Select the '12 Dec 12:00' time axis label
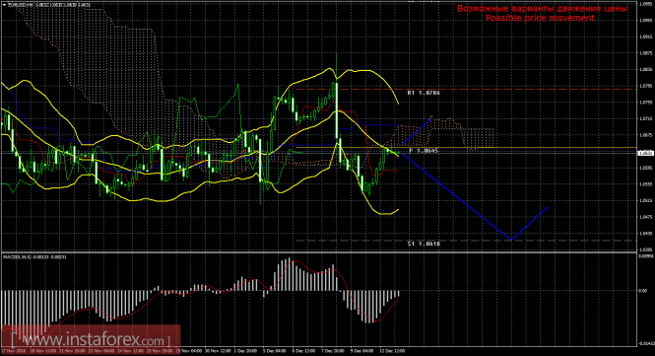 (x=392, y=351)
